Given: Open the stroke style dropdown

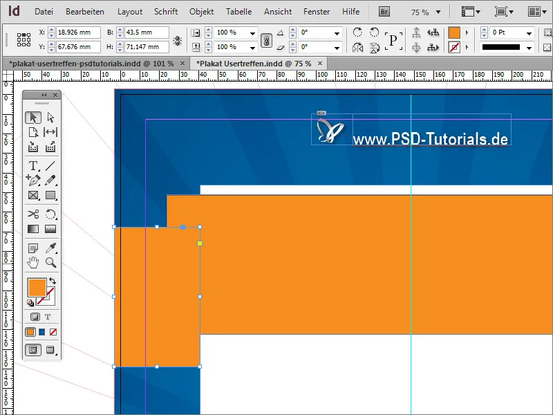Looking at the screenshot, I should click(529, 47).
